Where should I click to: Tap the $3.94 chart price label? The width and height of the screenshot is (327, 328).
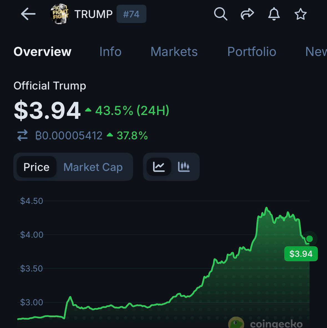pyautogui.click(x=301, y=254)
